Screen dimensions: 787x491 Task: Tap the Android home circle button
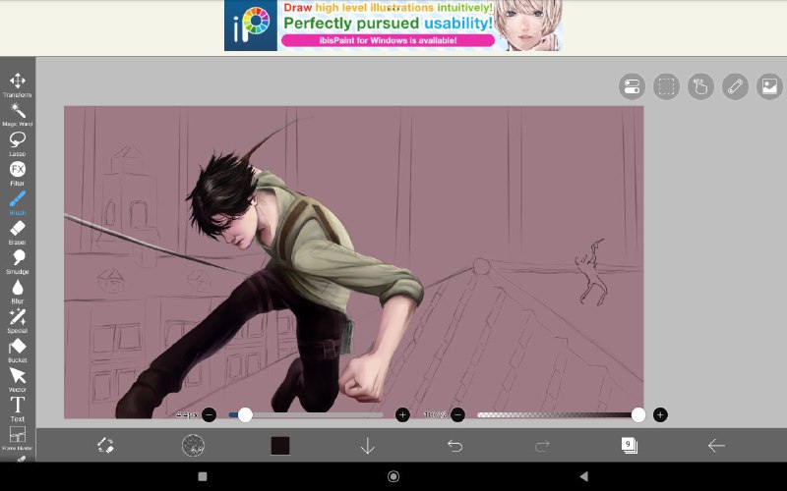coord(393,476)
